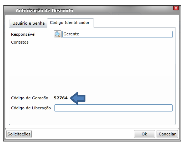The width and height of the screenshot is (184, 144).
Task: Click the blue arrow pointing at 52764
Action: (78, 98)
